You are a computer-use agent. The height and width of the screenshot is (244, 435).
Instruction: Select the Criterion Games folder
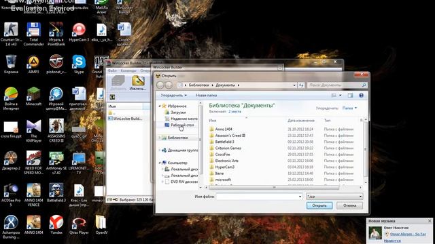[228, 148]
